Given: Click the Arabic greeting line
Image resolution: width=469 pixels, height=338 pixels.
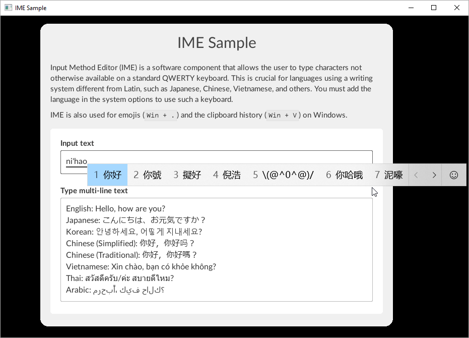Looking at the screenshot, I should [x=115, y=290].
